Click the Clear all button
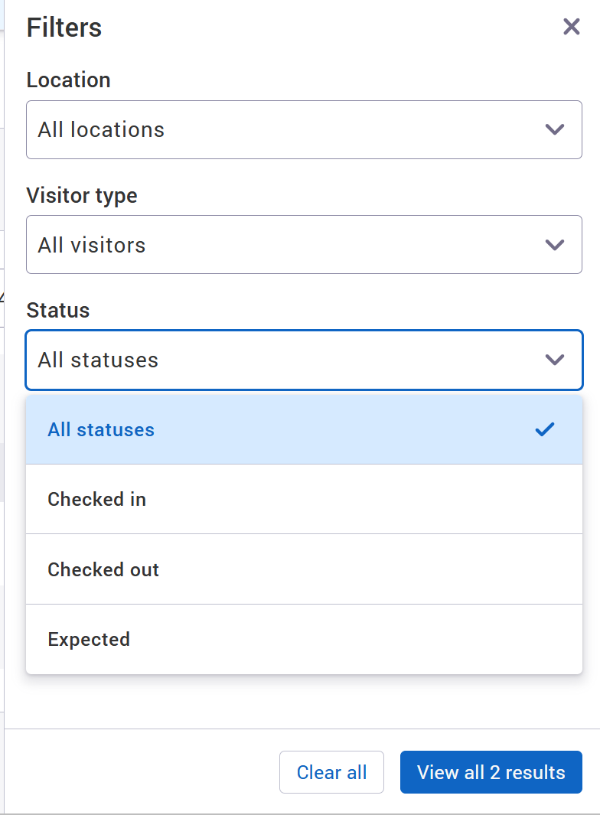Screen dimensions: 600x815 tap(331, 772)
